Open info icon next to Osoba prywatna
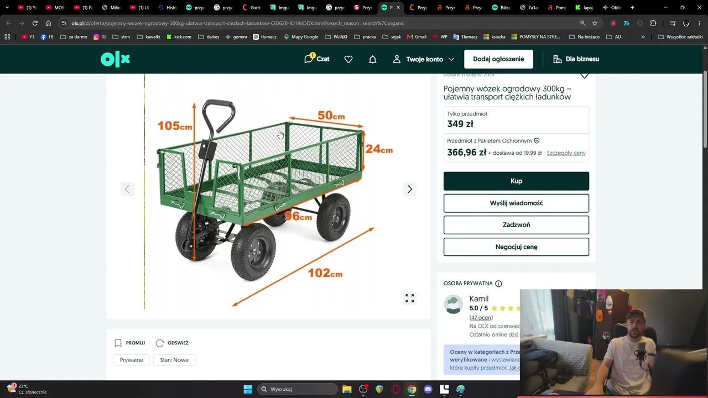 pos(498,284)
